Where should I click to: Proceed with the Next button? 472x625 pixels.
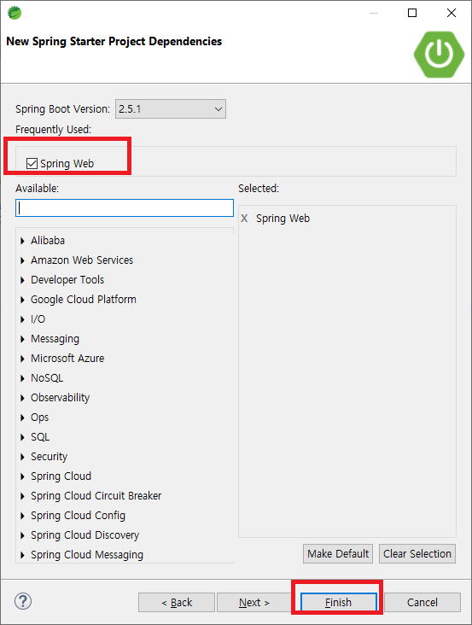pos(254,602)
